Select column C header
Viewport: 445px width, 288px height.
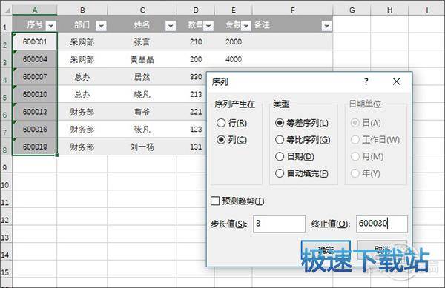(142, 10)
